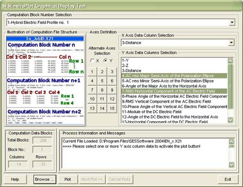Toggle '4-AC rms Major Semi-Axis' list item
The image size is (243, 187).
click(x=174, y=76)
